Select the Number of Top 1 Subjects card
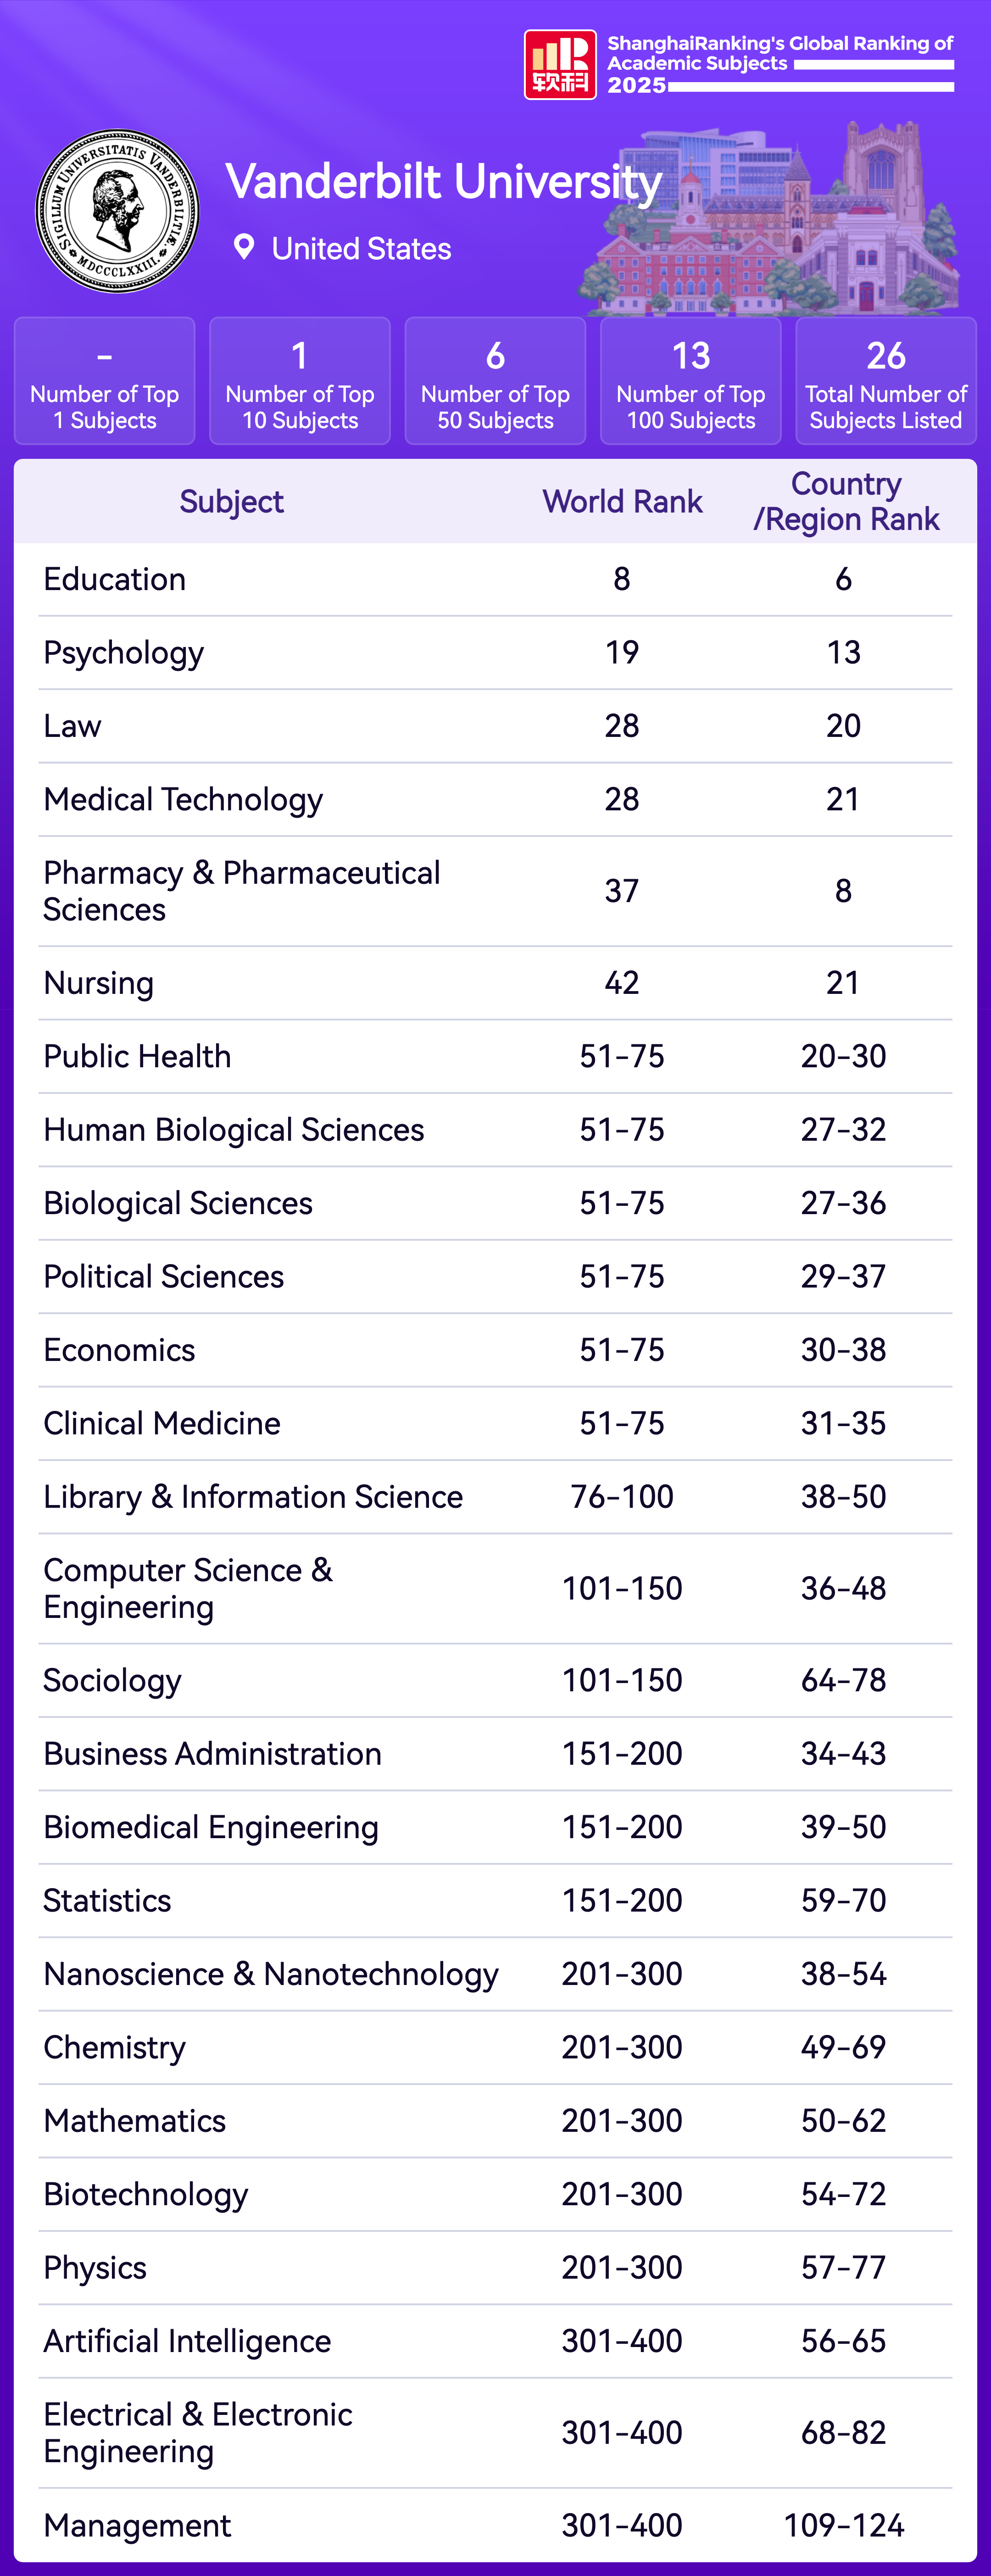This screenshot has width=991, height=2576. 105,381
